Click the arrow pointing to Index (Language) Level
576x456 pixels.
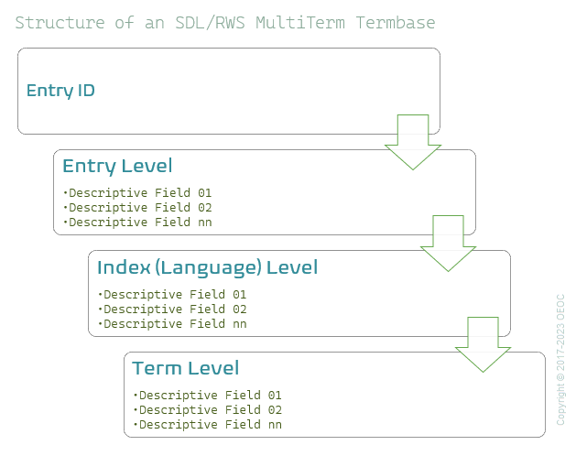[448, 242]
